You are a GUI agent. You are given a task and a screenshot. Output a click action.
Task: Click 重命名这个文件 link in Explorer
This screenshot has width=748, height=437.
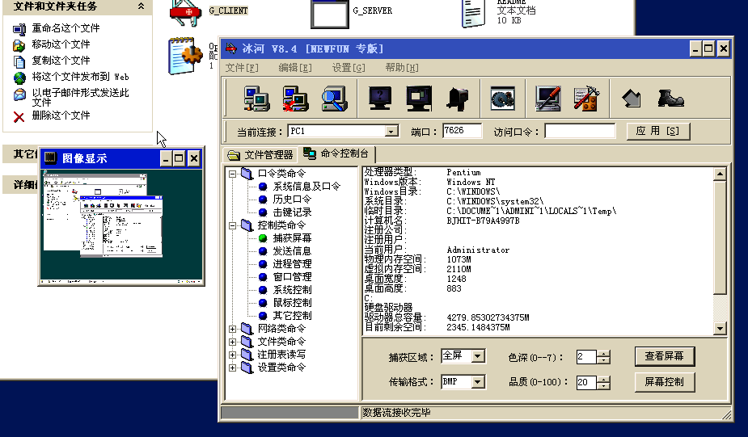tap(66, 28)
